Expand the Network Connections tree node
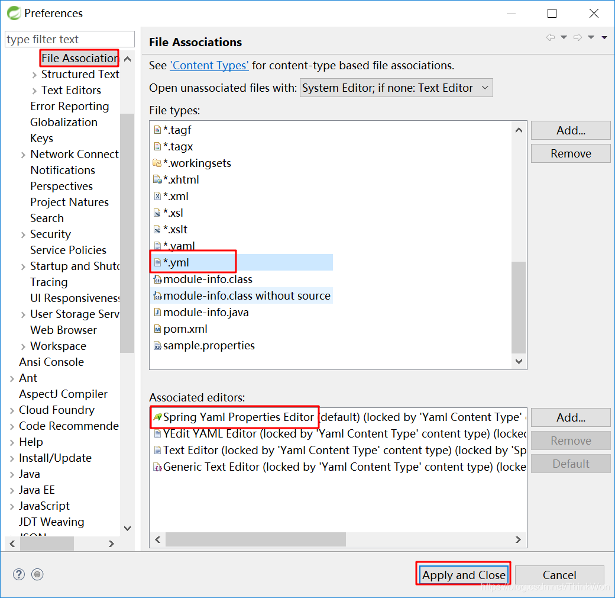The image size is (615, 598). pos(23,155)
